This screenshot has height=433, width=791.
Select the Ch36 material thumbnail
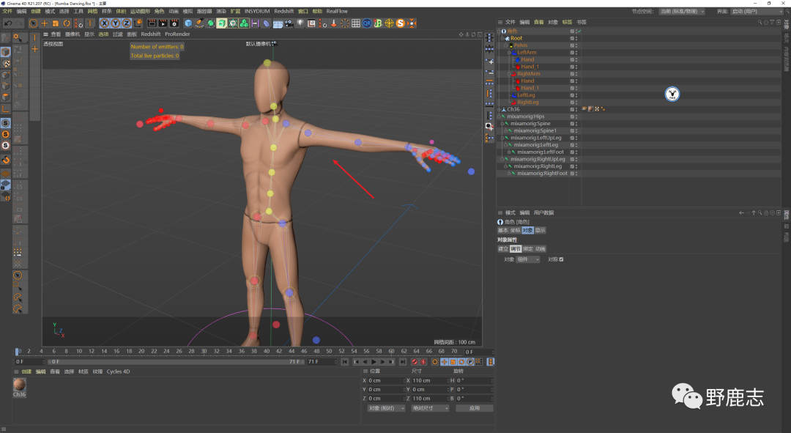tap(20, 385)
